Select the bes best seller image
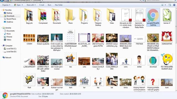 [71, 59]
